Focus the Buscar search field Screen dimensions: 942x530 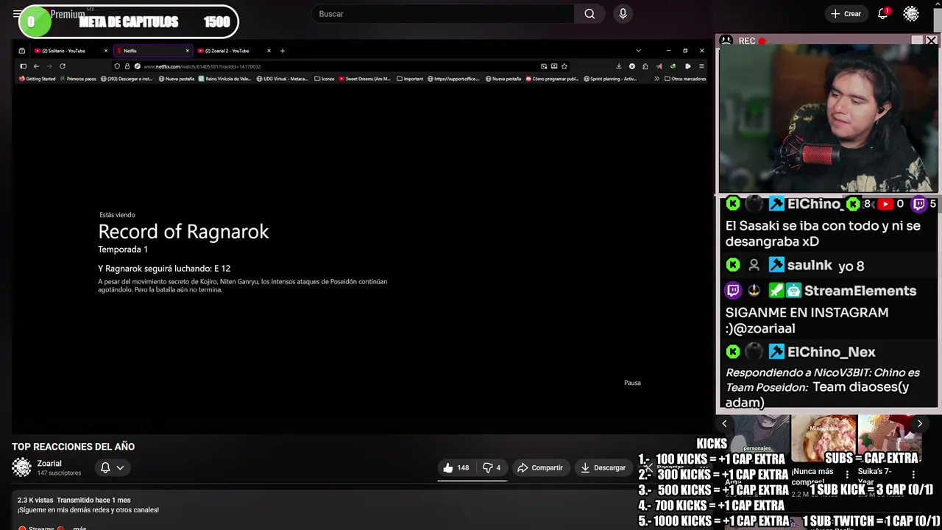click(x=443, y=14)
